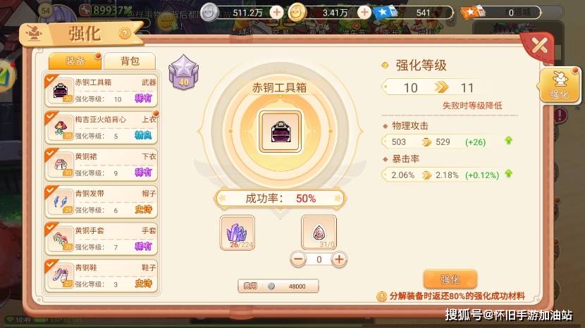585x328 pixels.
Task: Switch to the 背包 tab
Action: pyautogui.click(x=130, y=61)
